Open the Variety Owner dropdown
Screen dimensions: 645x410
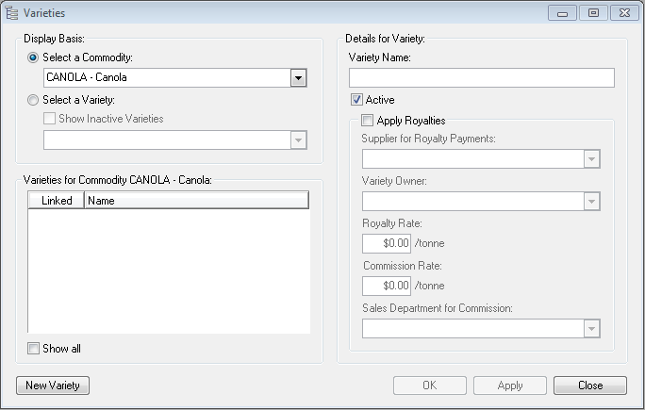591,201
